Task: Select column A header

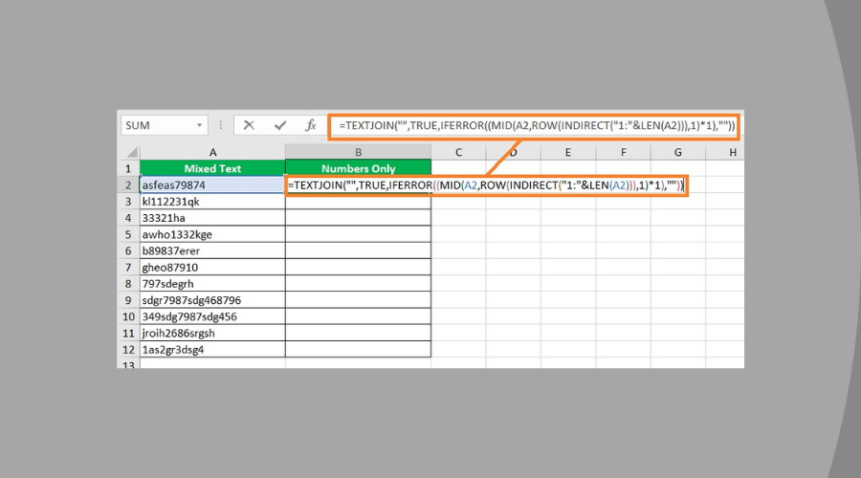Action: coord(212,152)
